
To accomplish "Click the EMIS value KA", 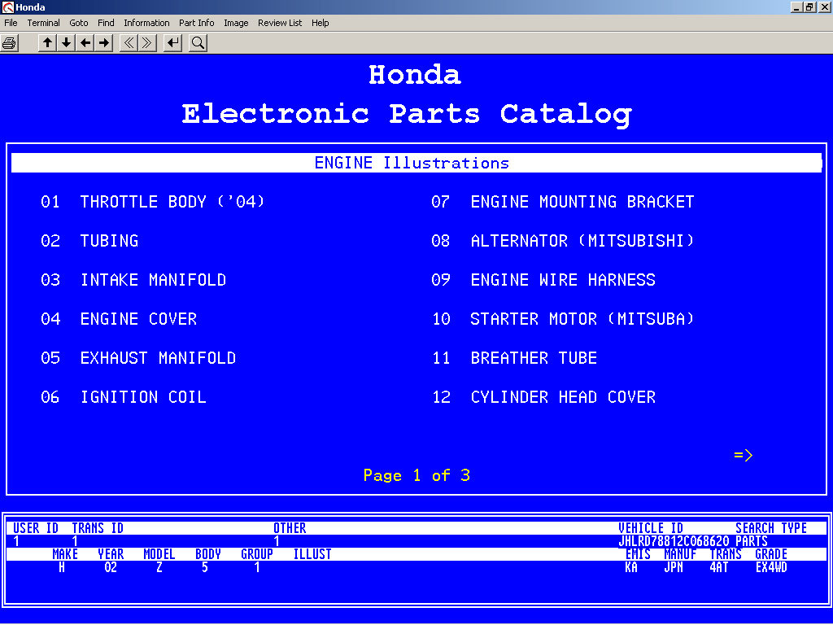I will point(631,567).
